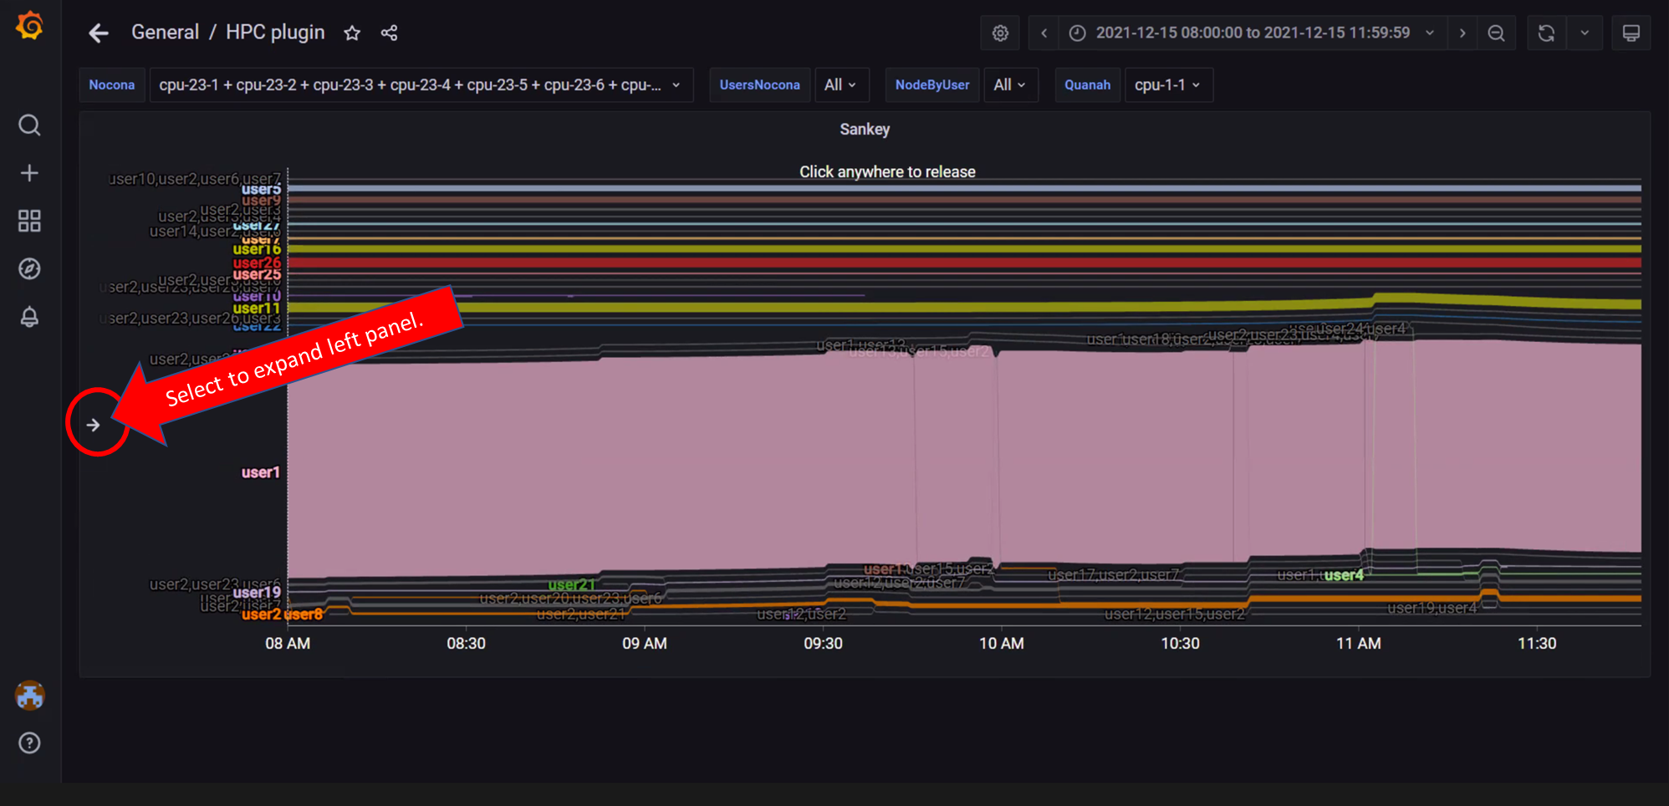The width and height of the screenshot is (1669, 806).
Task: Refresh the dashboard
Action: point(1547,33)
